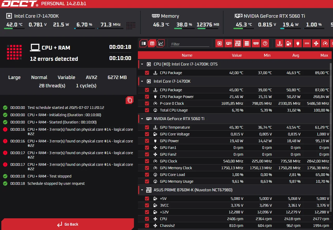333x230 pixels.
Task: Filter sensors by memory stick icon in toolbar
Action: [x=256, y=43]
